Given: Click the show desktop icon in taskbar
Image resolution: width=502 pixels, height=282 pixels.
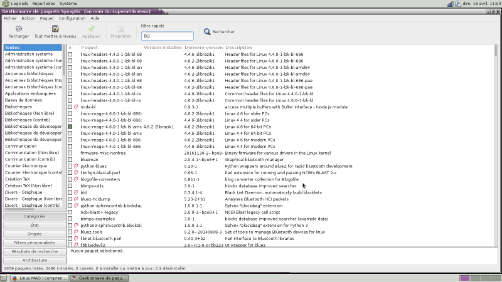Looking at the screenshot, I should tap(4, 278).
